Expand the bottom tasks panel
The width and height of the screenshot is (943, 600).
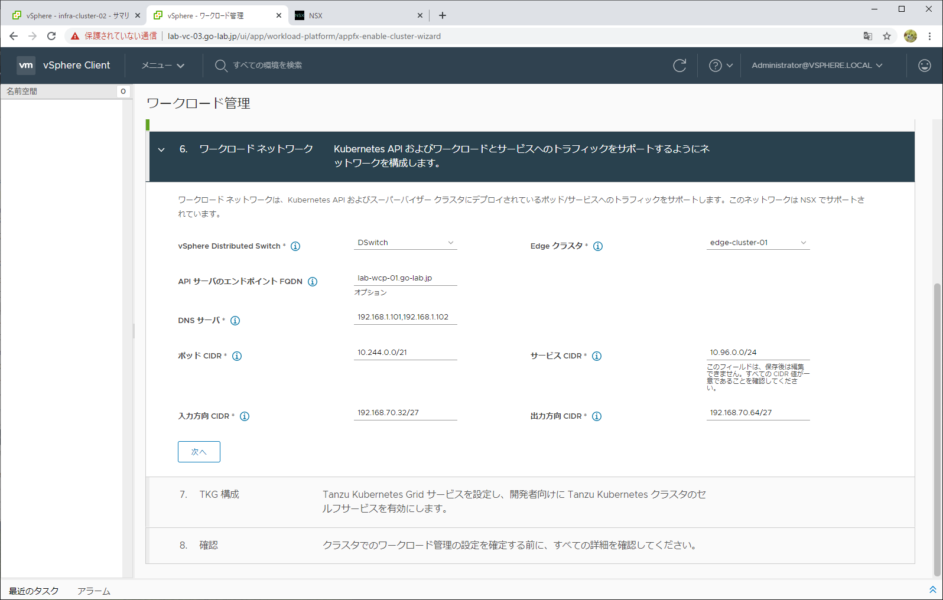point(933,590)
